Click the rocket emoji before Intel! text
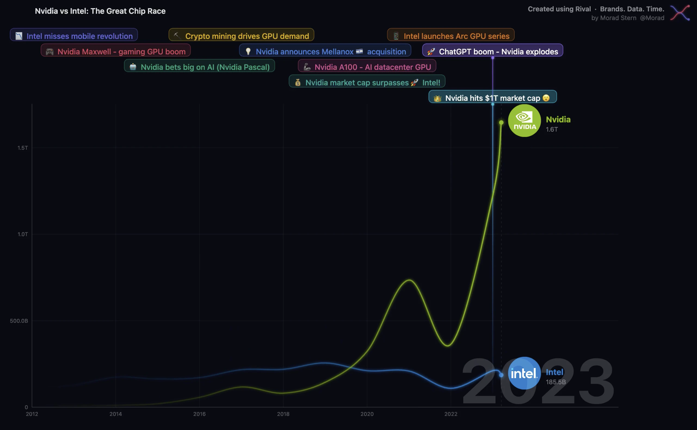Viewport: 697px width, 430px height. pyautogui.click(x=414, y=82)
